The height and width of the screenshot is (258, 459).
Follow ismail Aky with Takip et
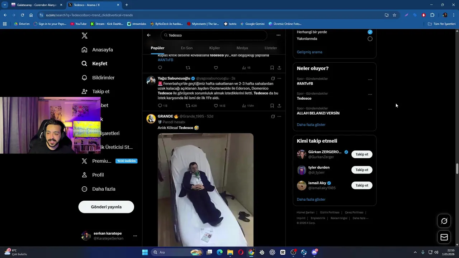[362, 185]
